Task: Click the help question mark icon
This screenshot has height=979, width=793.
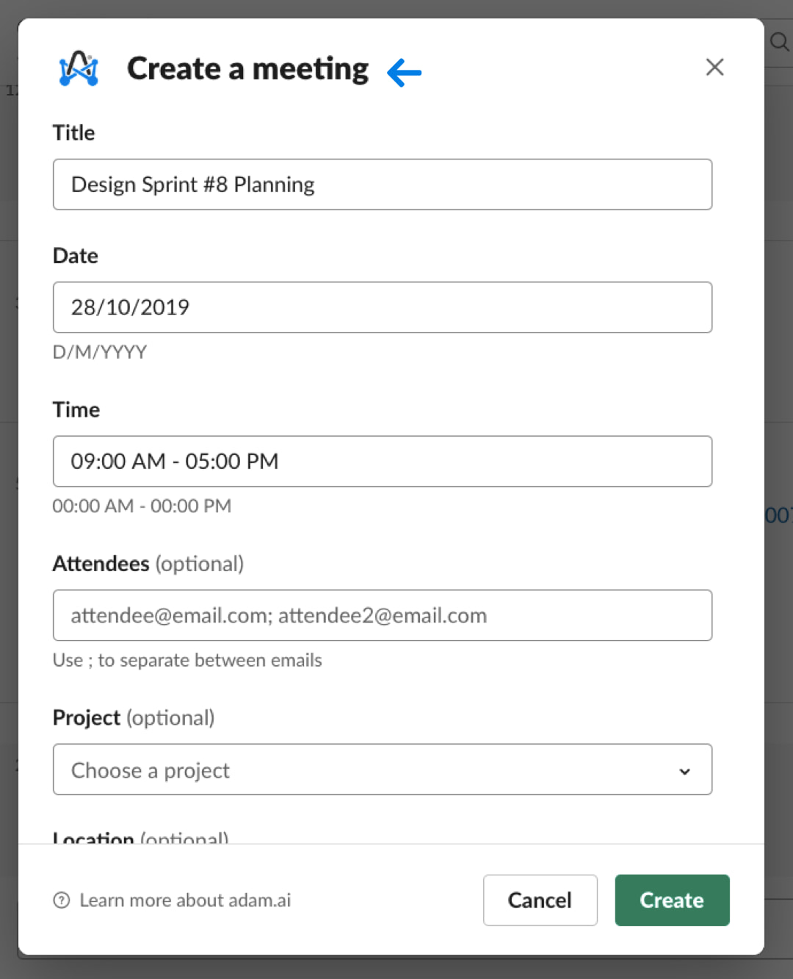Action: coord(62,900)
